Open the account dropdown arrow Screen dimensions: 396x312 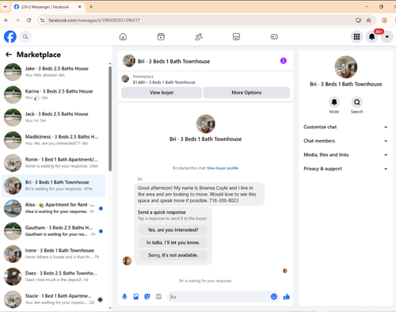[387, 36]
